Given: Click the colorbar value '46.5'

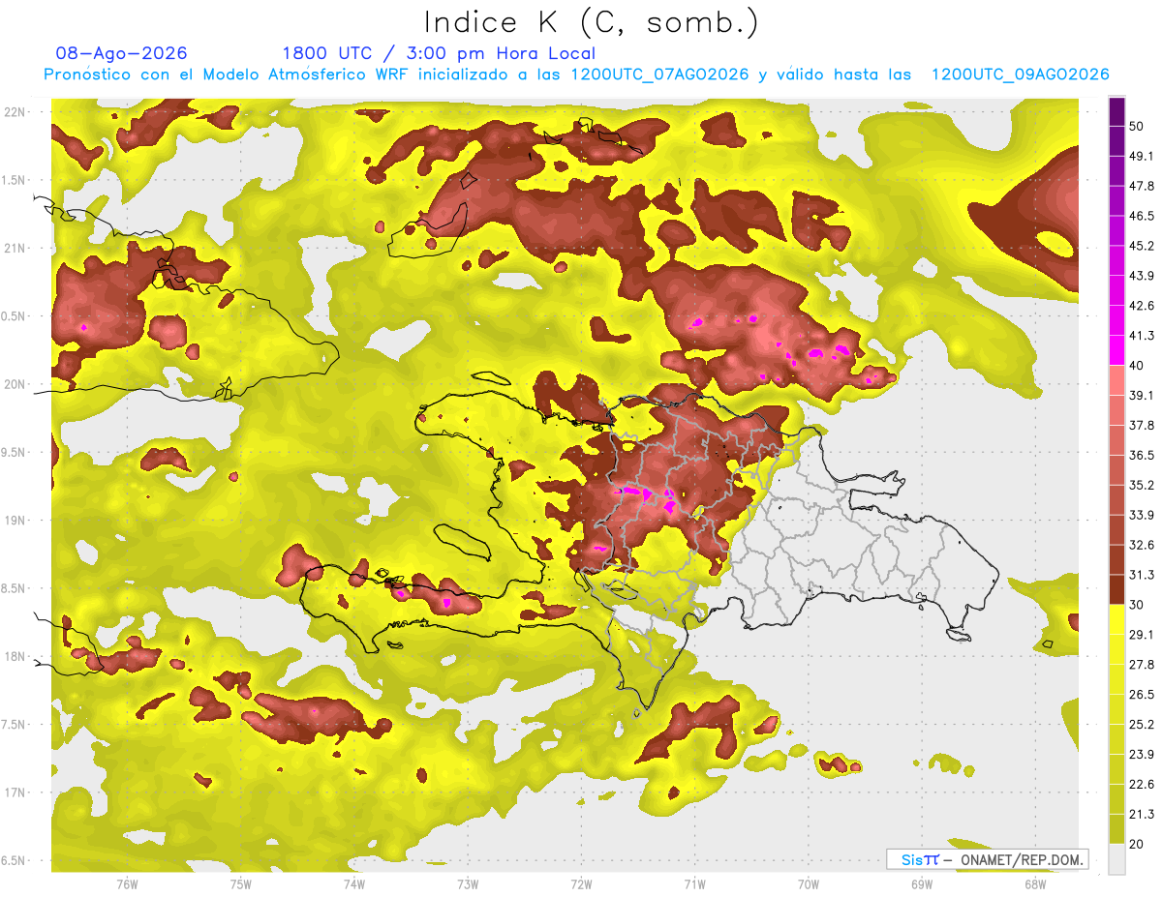Looking at the screenshot, I should tap(1142, 216).
